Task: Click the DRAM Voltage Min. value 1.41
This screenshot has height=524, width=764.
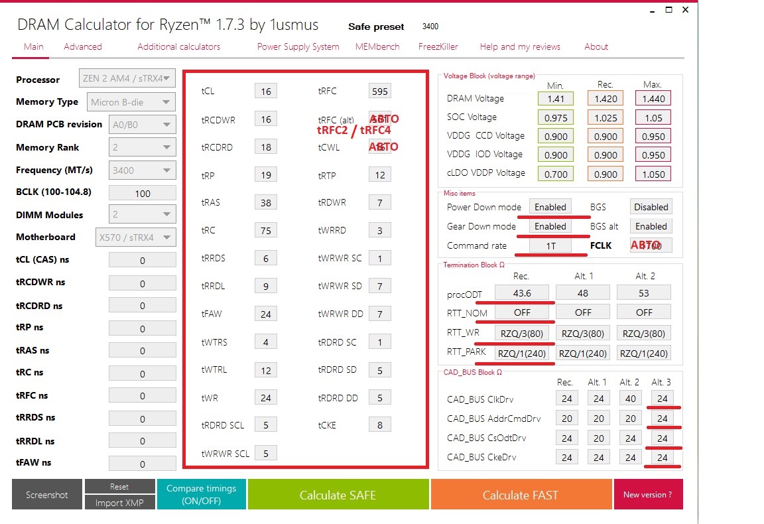Action: 556,98
